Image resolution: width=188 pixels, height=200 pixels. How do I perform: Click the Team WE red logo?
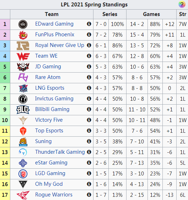(23, 56)
